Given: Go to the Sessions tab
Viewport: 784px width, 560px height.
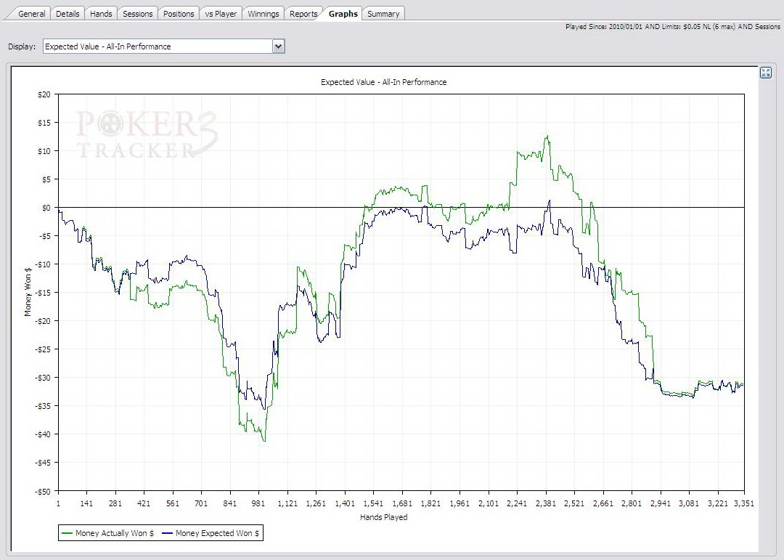Looking at the screenshot, I should pos(137,14).
